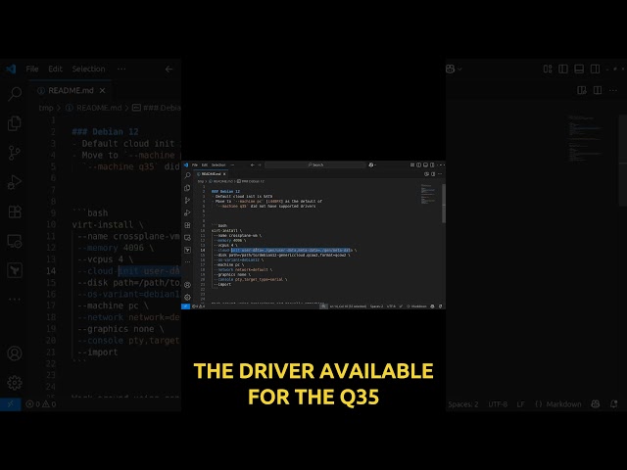Open Accounts icon in small center VS Code window
Screen dimensions: 627x470
click(x=187, y=285)
